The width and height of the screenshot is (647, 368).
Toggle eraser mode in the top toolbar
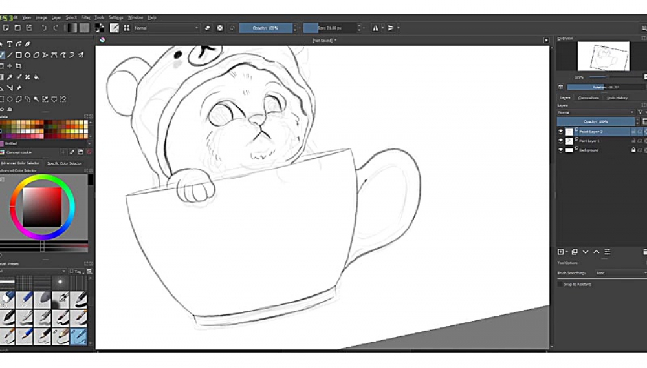208,28
